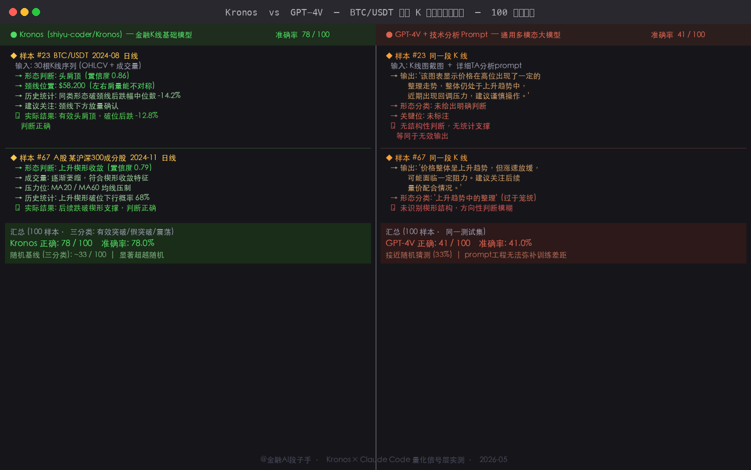The height and width of the screenshot is (470, 751).
Task: Click the window title 'Kronos vs GPT-4V'
Action: (274, 12)
